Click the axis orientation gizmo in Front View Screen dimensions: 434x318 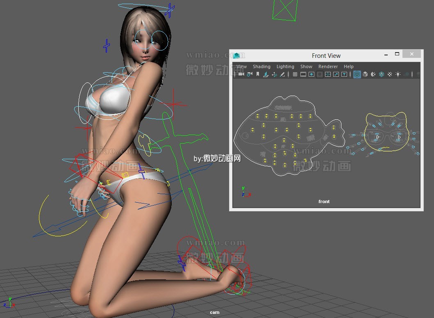click(x=244, y=192)
